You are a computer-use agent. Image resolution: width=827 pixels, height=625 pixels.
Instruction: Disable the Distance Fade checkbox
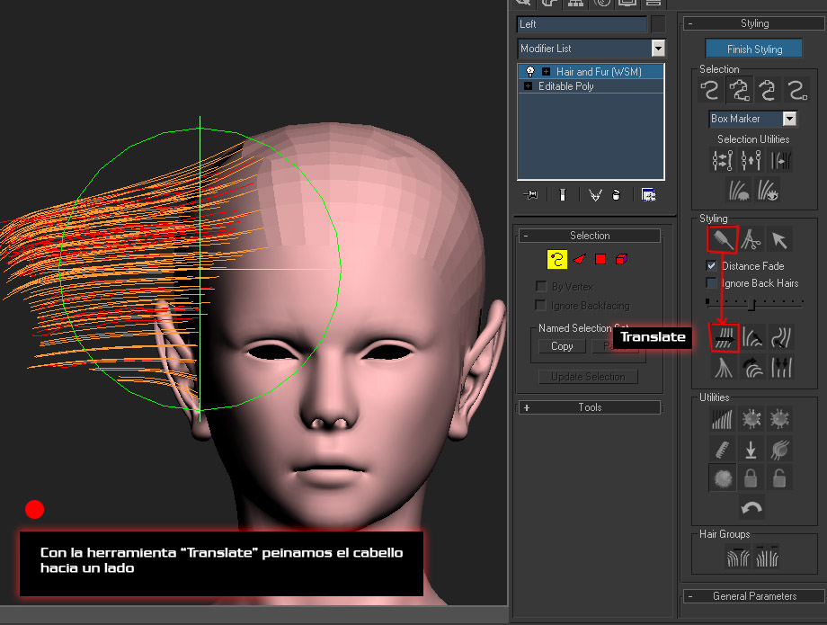[712, 265]
